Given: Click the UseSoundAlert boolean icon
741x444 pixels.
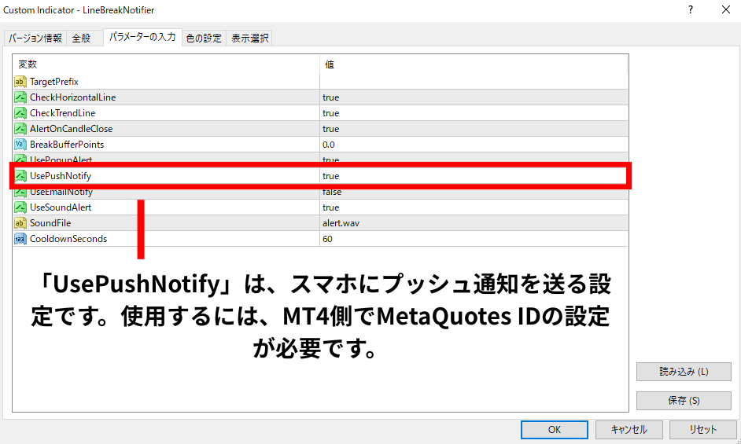Looking at the screenshot, I should (20, 207).
